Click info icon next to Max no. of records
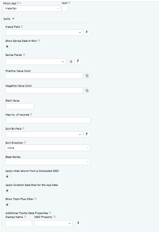This screenshot has height=232, width=159. (31, 114)
